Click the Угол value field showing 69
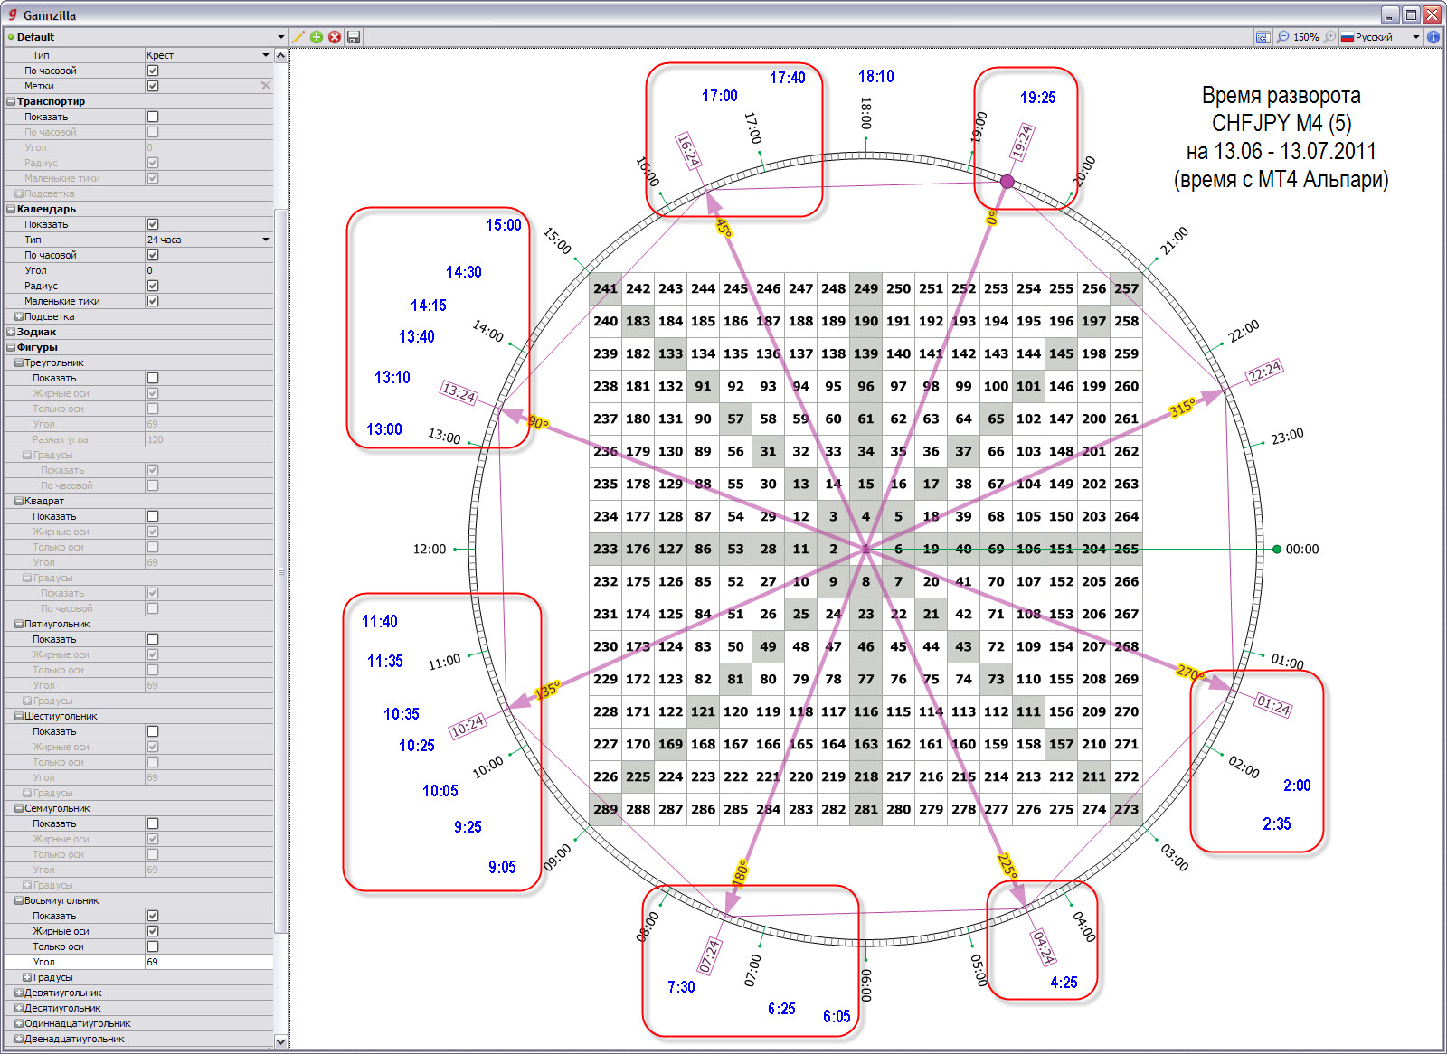This screenshot has width=1447, height=1054. coord(208,962)
